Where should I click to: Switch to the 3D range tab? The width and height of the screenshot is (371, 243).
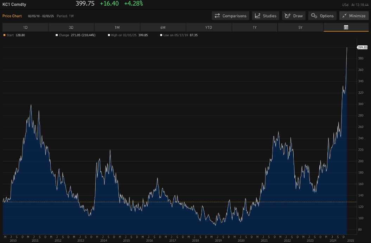71,27
